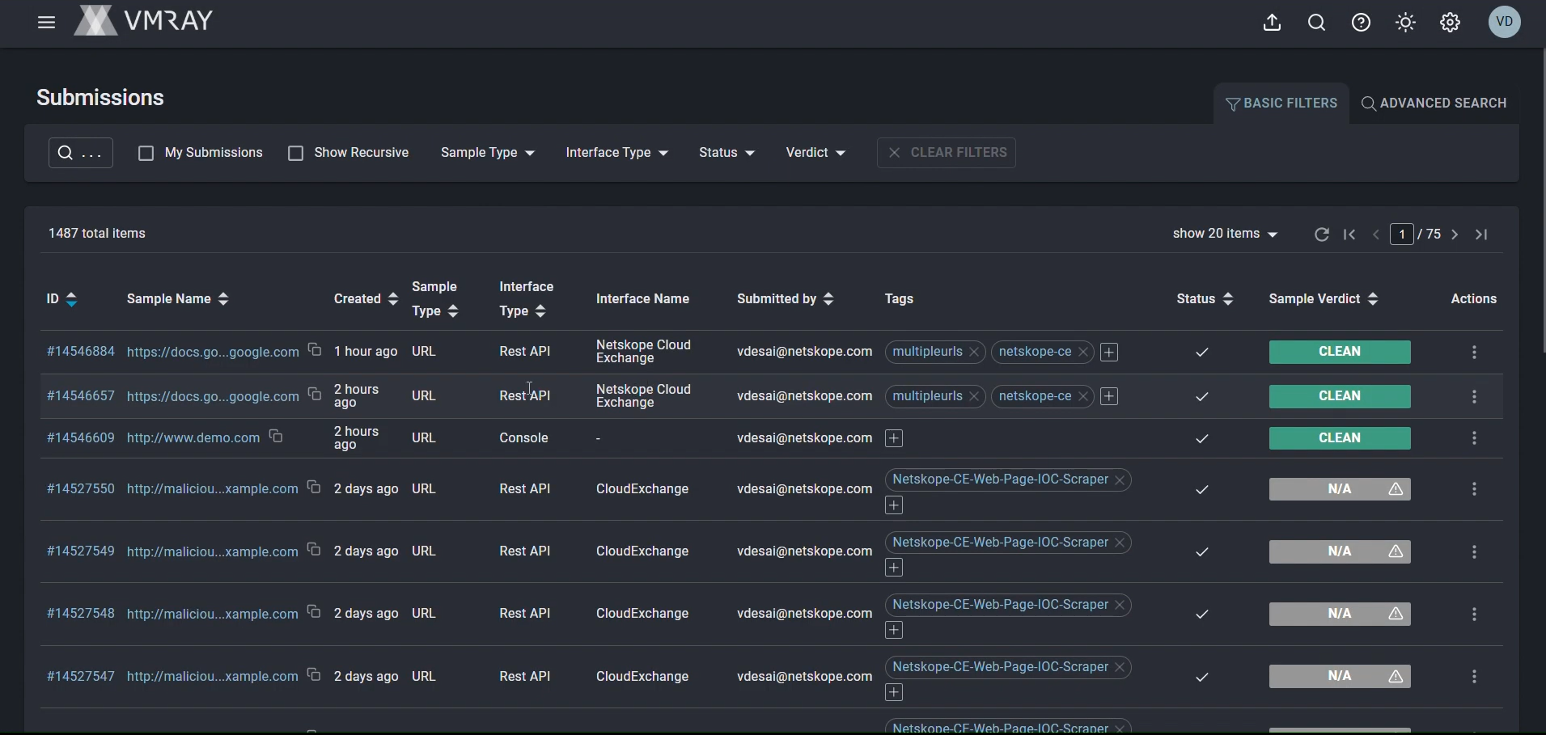The width and height of the screenshot is (1546, 735).
Task: Add a tag to submission #14546884
Action: point(1110,353)
